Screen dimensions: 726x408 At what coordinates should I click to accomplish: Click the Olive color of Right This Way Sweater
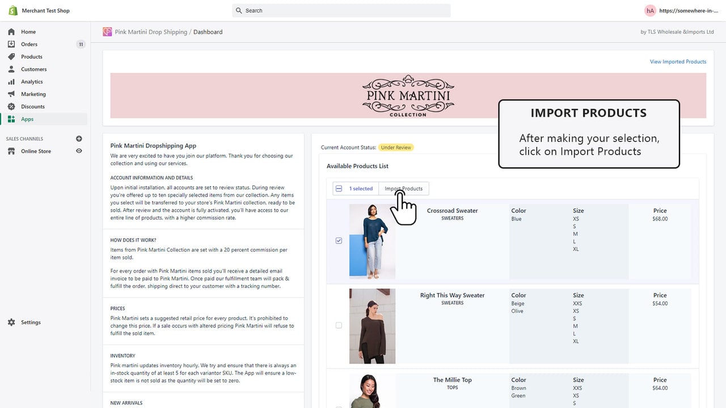(x=517, y=311)
